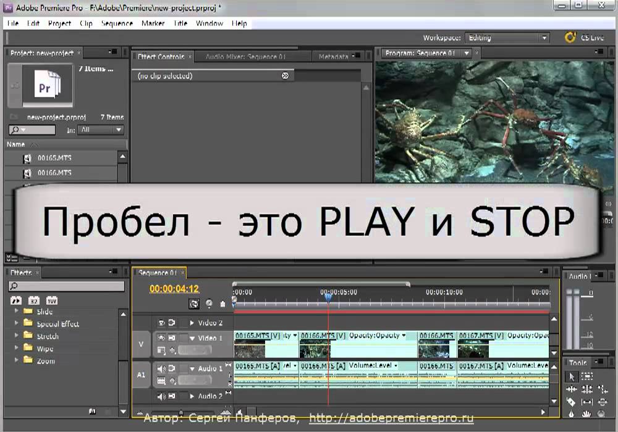Mute Audio 2 track output speaker

[x=161, y=396]
